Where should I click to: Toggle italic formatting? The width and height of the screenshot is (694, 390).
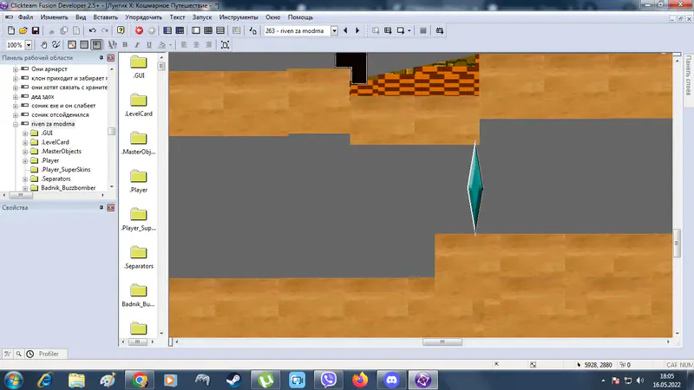click(x=137, y=45)
